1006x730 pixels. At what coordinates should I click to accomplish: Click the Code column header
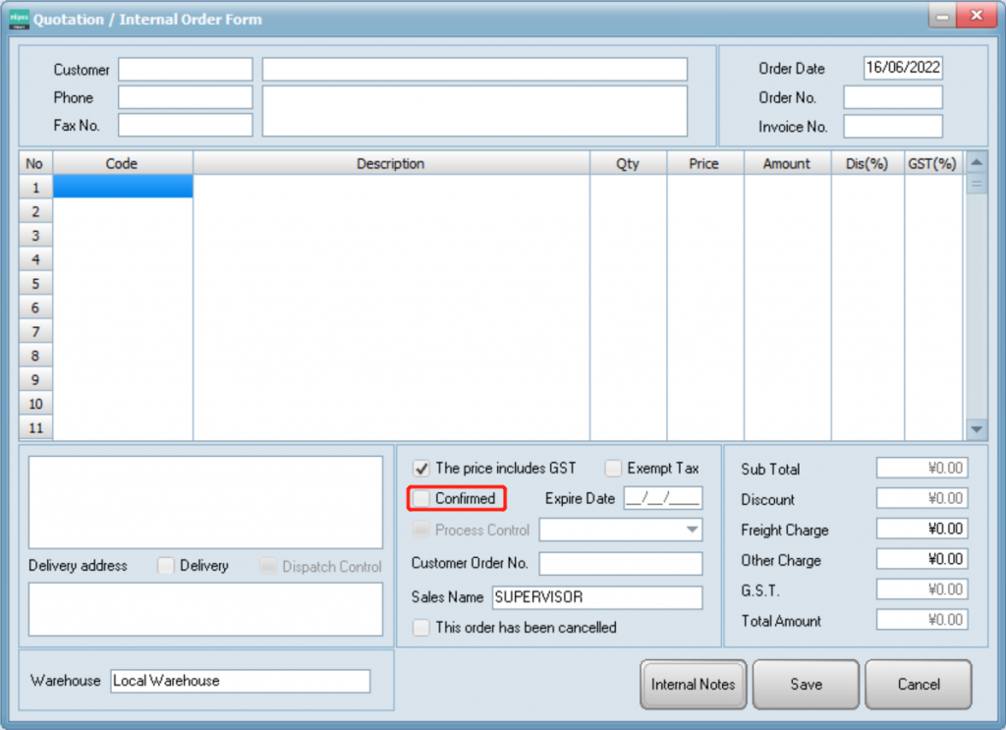[x=122, y=164]
